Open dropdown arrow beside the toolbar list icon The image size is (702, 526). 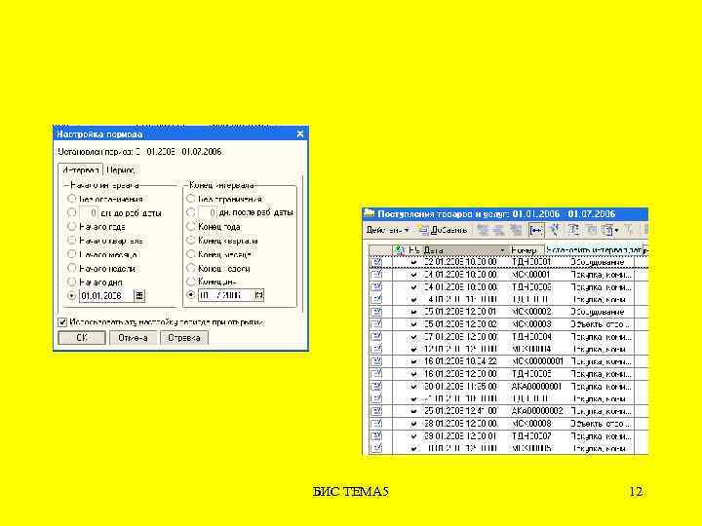tap(616, 230)
